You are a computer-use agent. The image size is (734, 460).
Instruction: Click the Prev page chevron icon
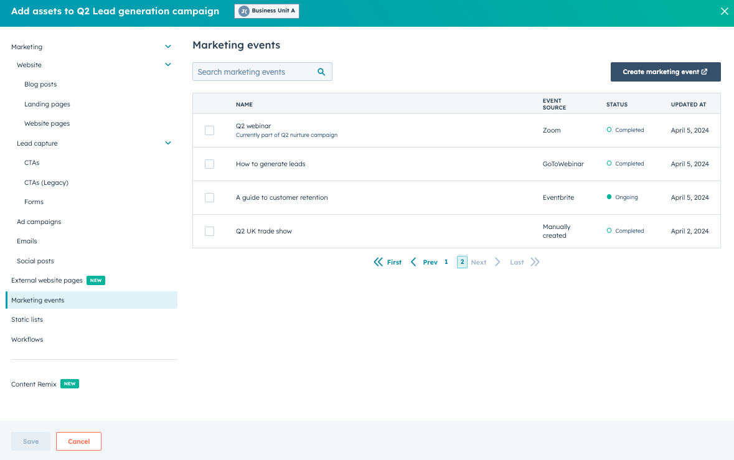click(x=413, y=262)
